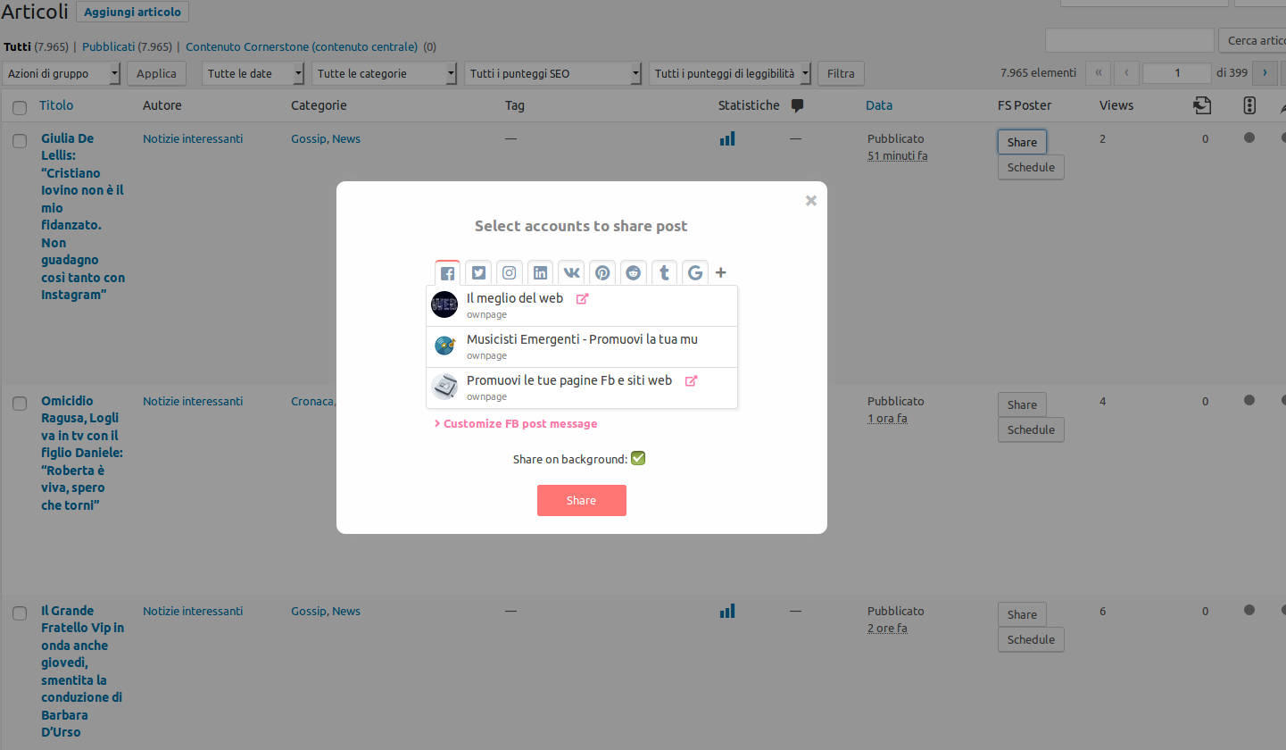
Task: Open external link for Promuovi le tue pagine
Action: [692, 381]
